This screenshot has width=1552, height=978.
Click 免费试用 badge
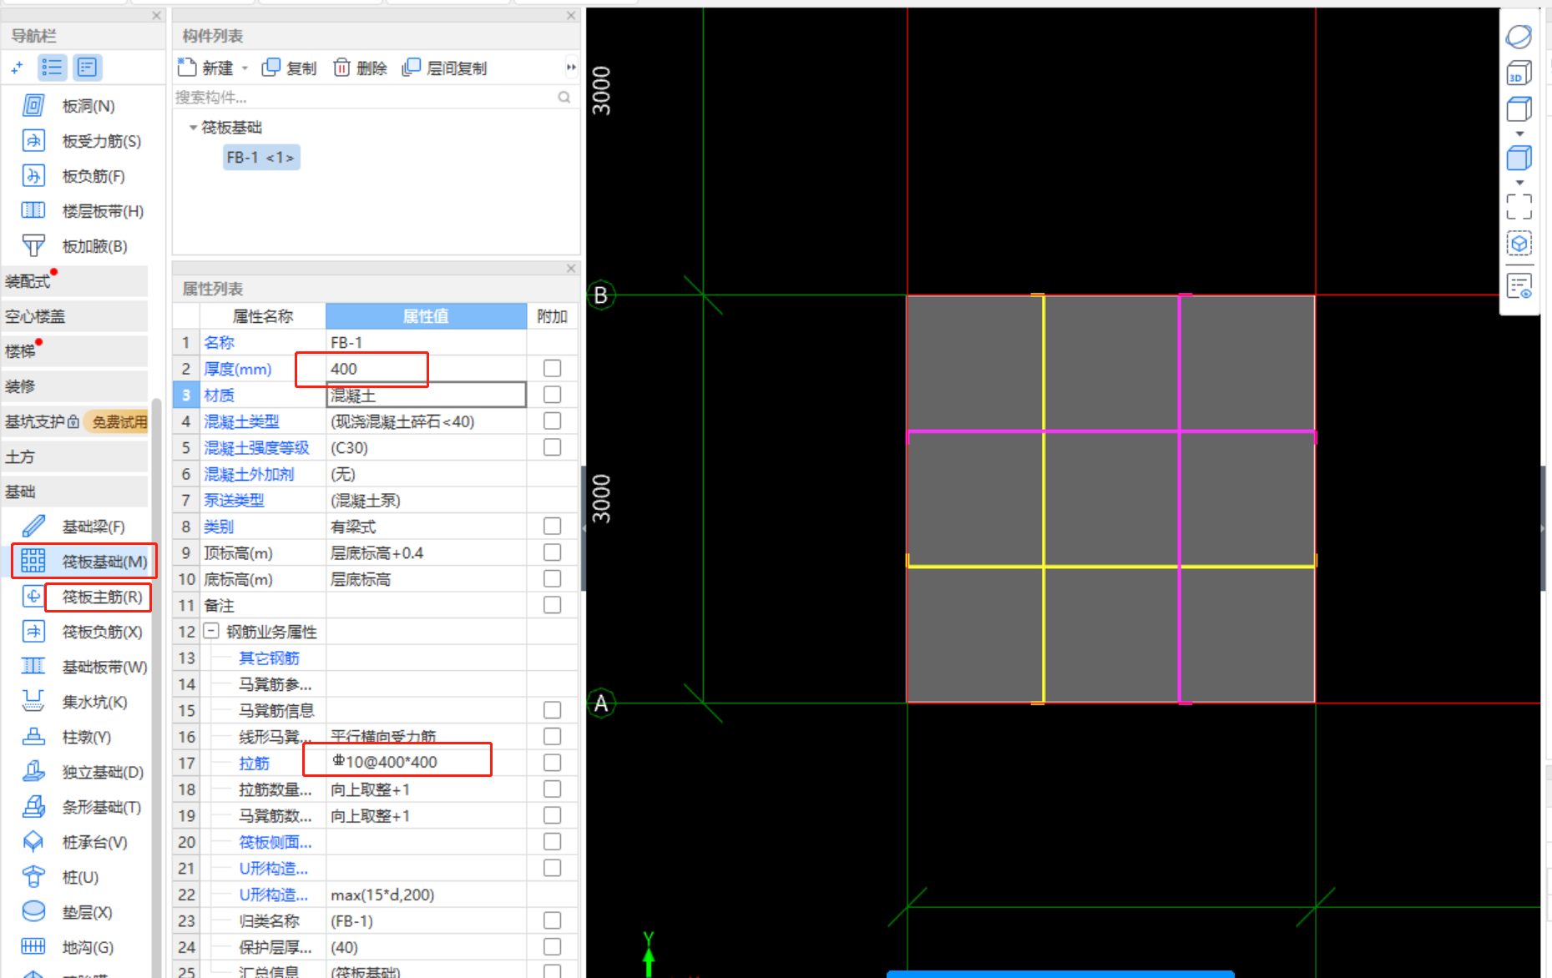(x=119, y=421)
